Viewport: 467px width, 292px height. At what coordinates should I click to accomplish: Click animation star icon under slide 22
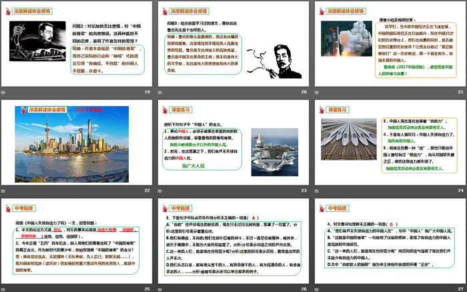point(3,191)
